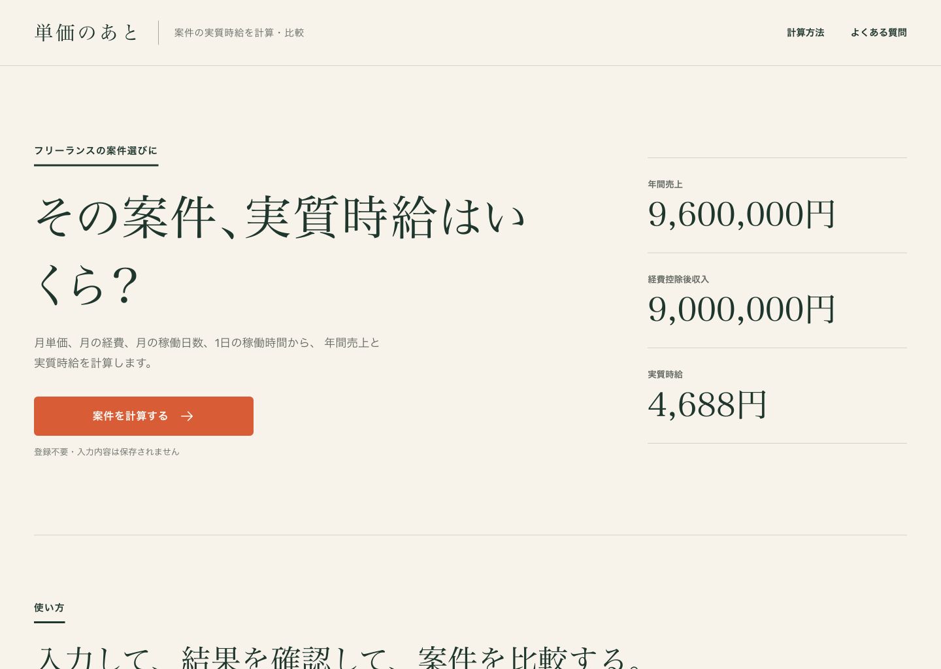Click the description paragraph starting 月単価、月の経費
The width and height of the screenshot is (941, 669).
tap(207, 353)
